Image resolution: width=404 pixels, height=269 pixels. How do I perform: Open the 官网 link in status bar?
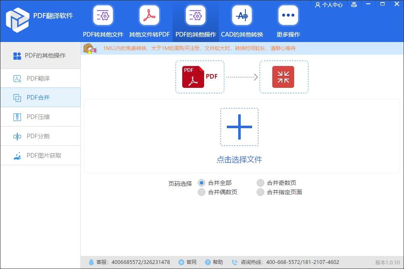coord(188,262)
